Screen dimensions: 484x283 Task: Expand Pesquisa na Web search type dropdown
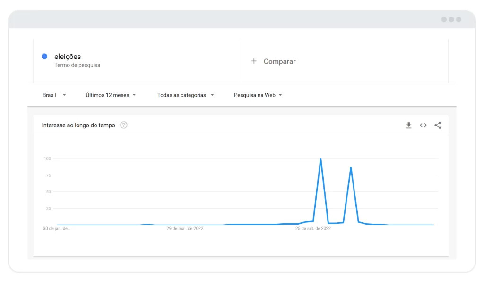pos(258,95)
